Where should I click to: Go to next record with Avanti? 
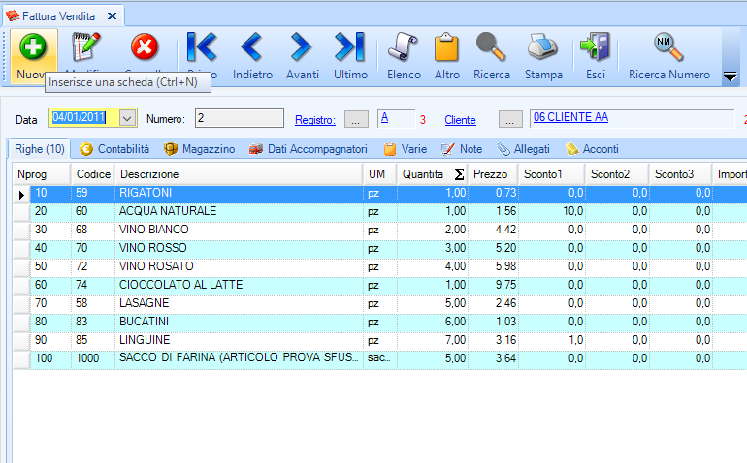302,47
